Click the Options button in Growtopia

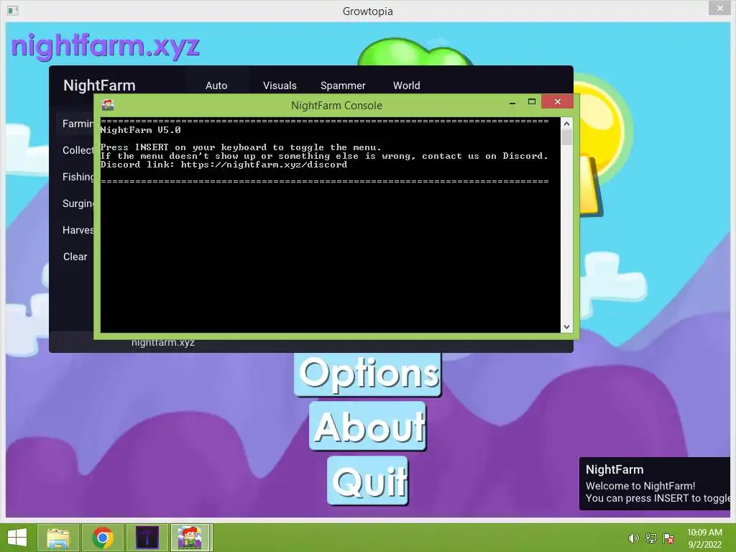click(368, 374)
